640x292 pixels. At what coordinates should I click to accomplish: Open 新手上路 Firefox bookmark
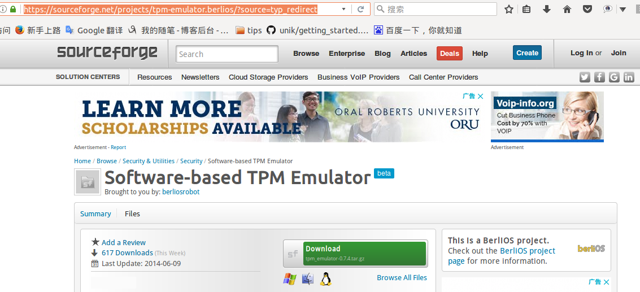(38, 30)
